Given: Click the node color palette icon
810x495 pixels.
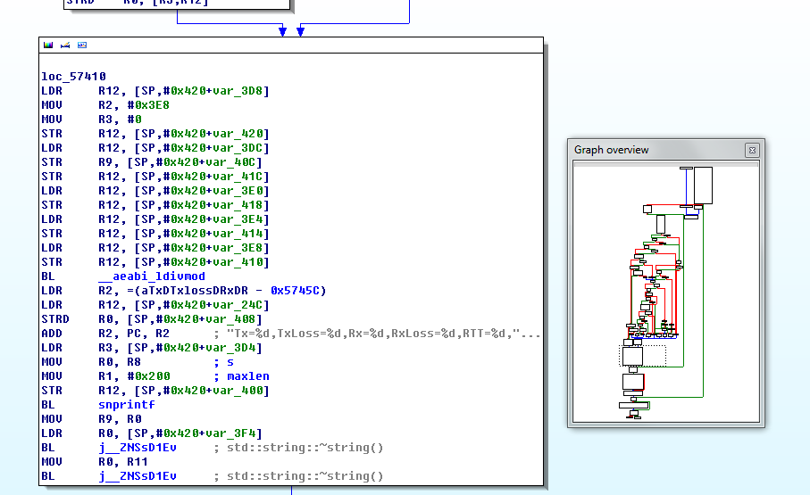Looking at the screenshot, I should (x=48, y=45).
